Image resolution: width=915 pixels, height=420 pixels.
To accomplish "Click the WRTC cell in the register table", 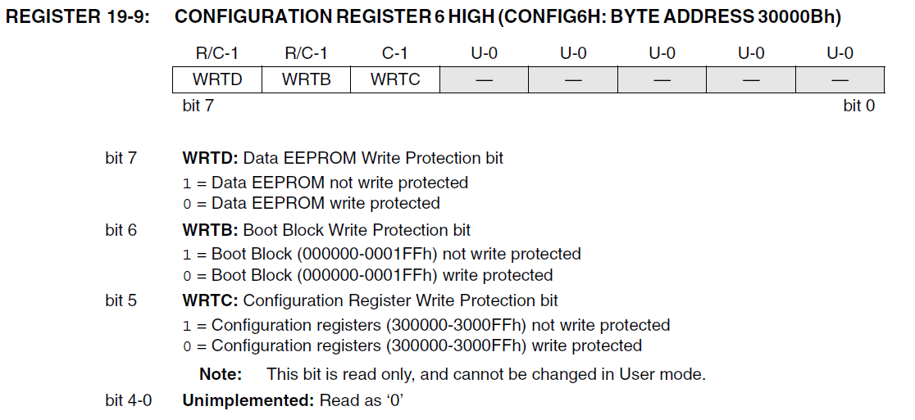I will point(394,79).
